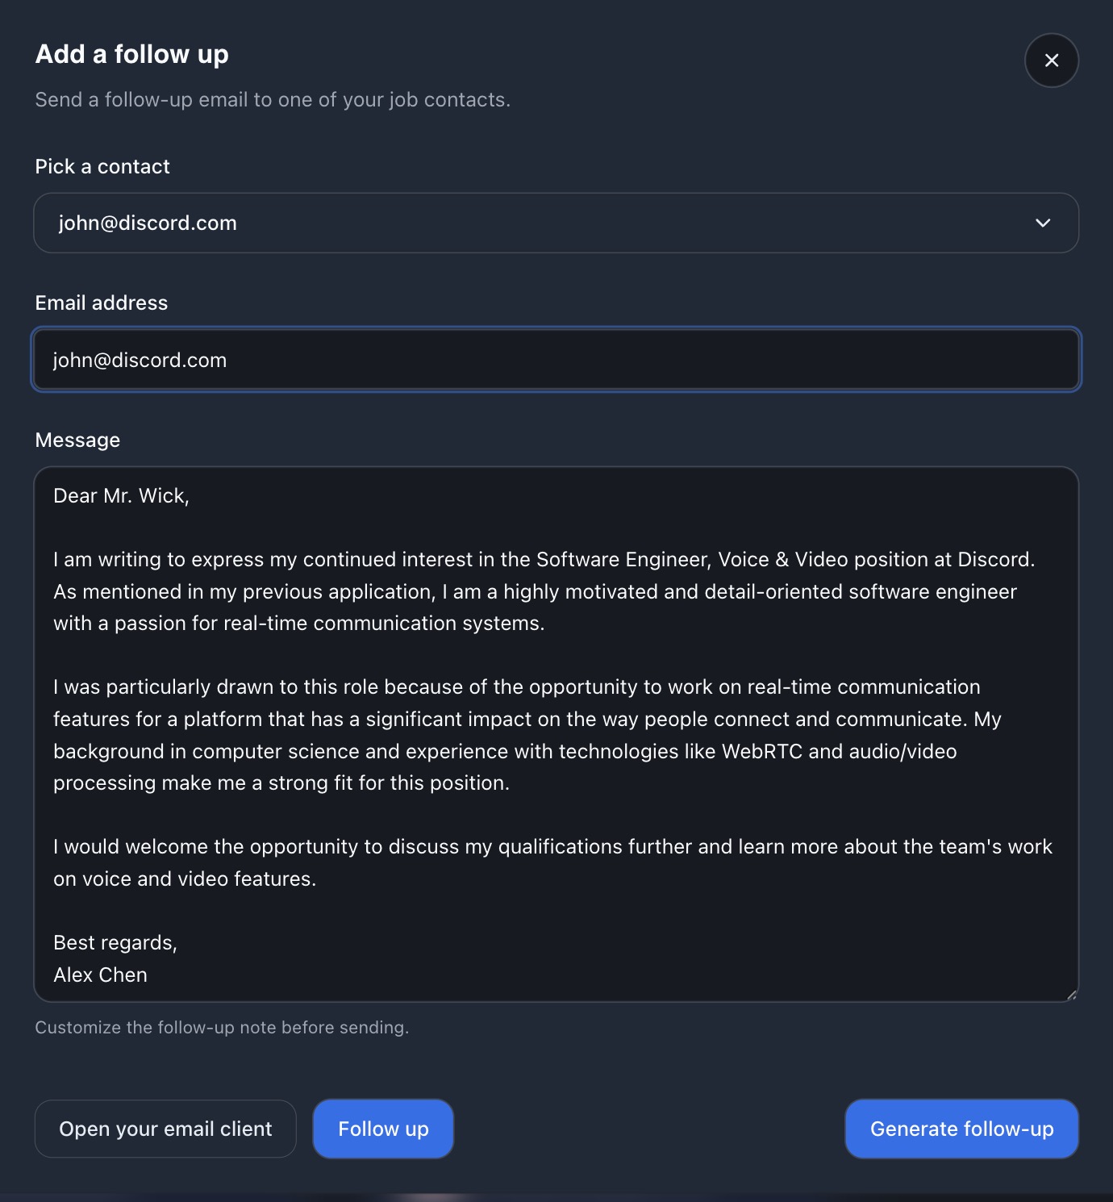The width and height of the screenshot is (1113, 1202).
Task: Expand the contact dropdown chevron arrow
Action: 1043,223
